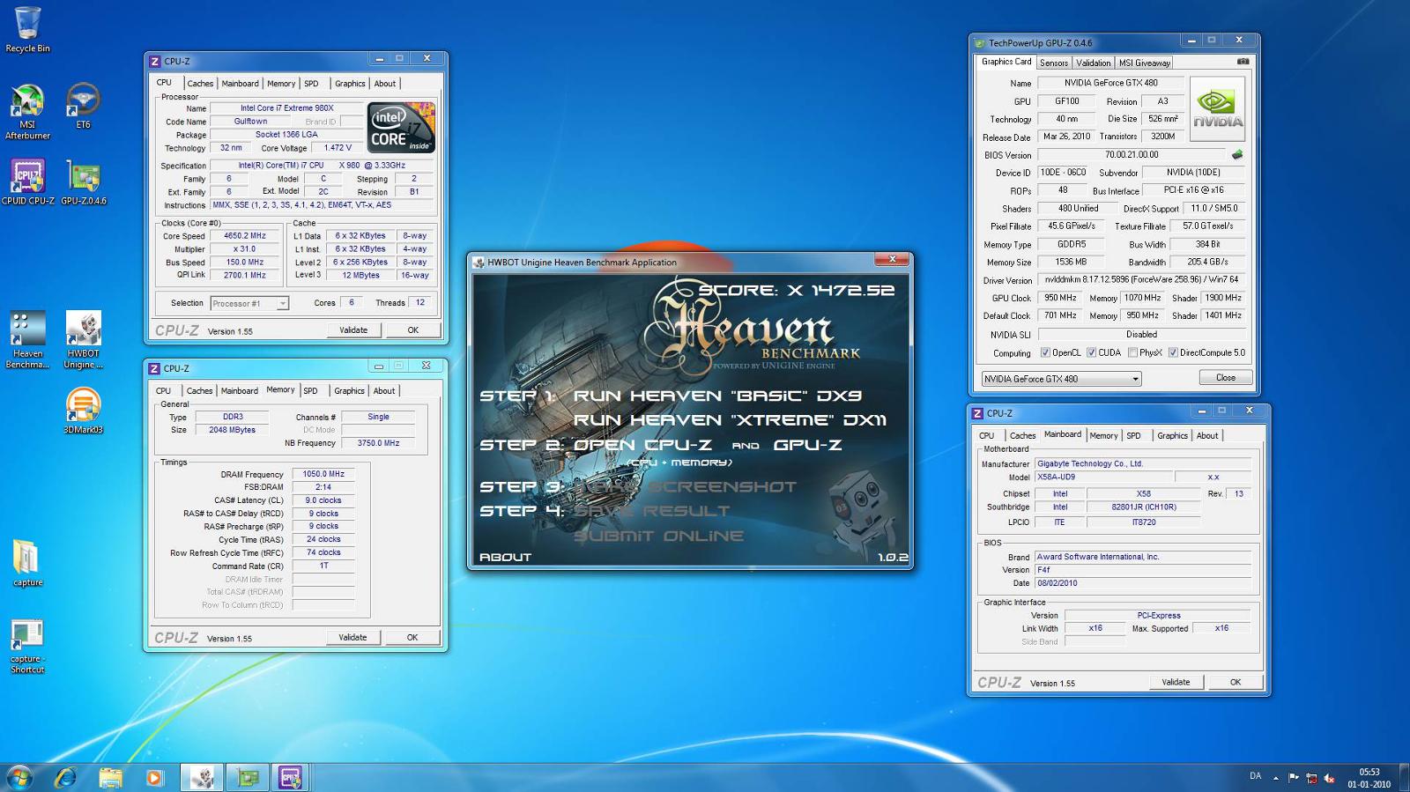Viewport: 1410px width, 792px height.
Task: Open About tab in Mainboard CPU-Z window
Action: [x=1207, y=436]
